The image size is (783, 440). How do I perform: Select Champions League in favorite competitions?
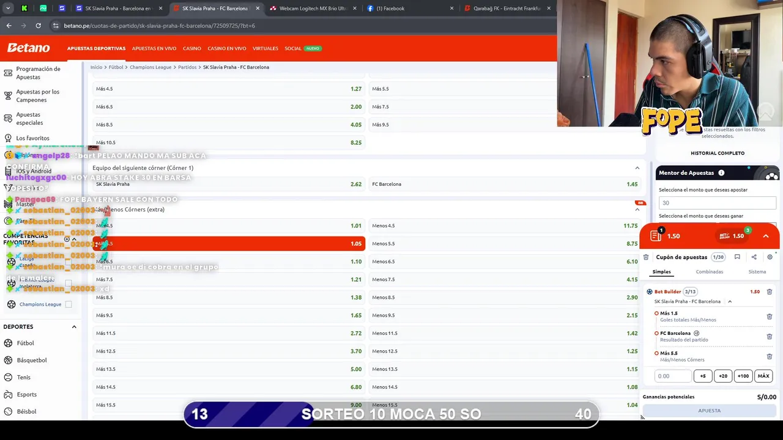(x=40, y=304)
